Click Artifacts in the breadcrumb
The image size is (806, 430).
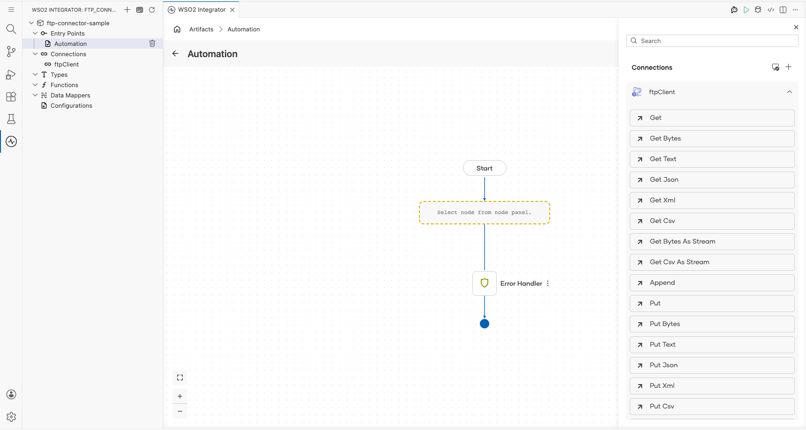201,29
